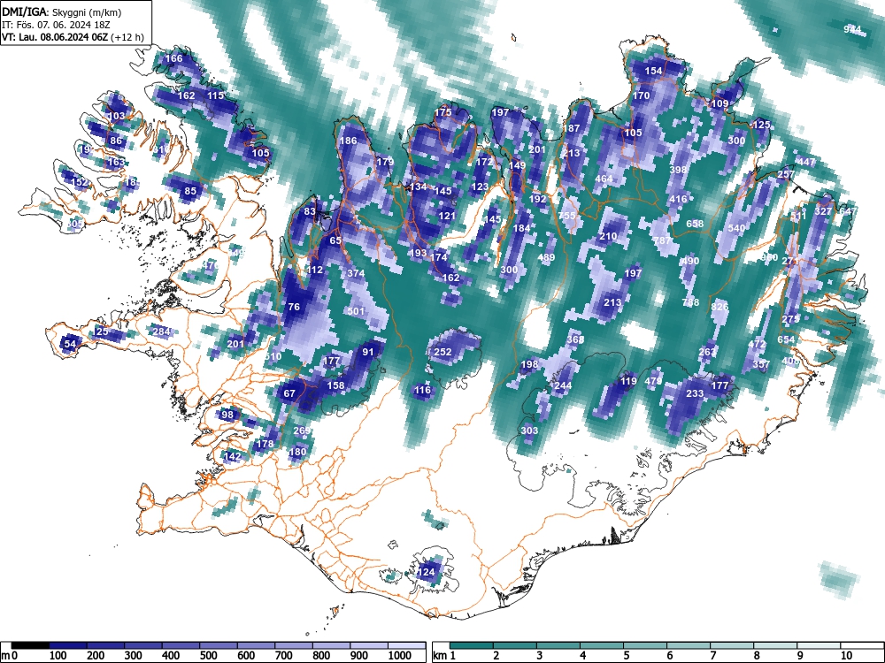
Task: Click the visibility value "124" on the southern glacier
Action: coord(427,572)
